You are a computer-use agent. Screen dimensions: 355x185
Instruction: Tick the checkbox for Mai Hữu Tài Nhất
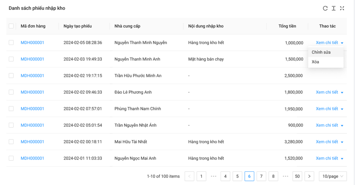pos(11,142)
